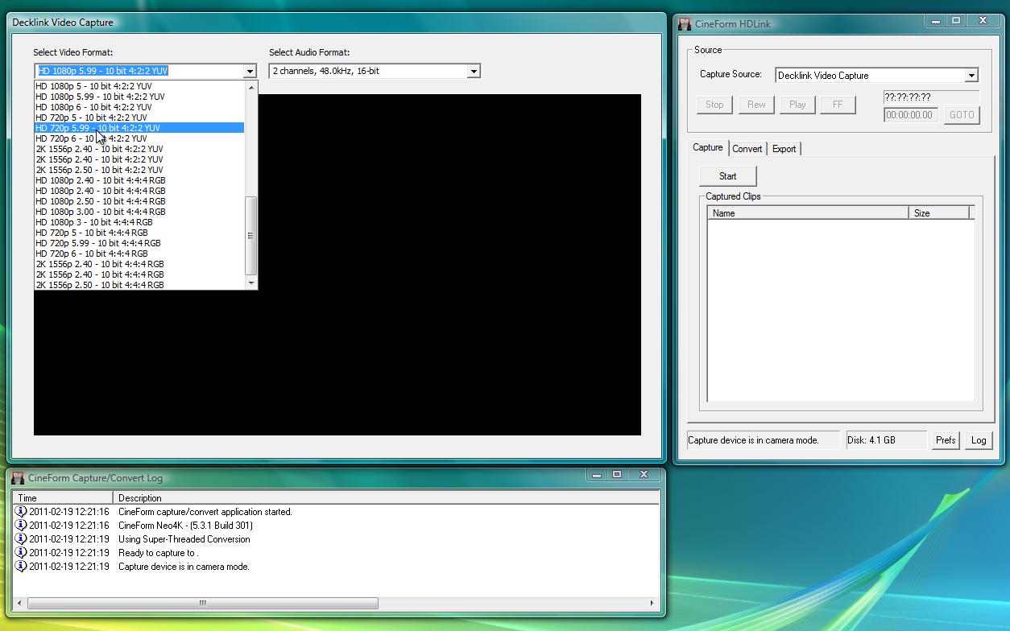Click the CineForm Capture/Convert Log window icon

pos(18,478)
